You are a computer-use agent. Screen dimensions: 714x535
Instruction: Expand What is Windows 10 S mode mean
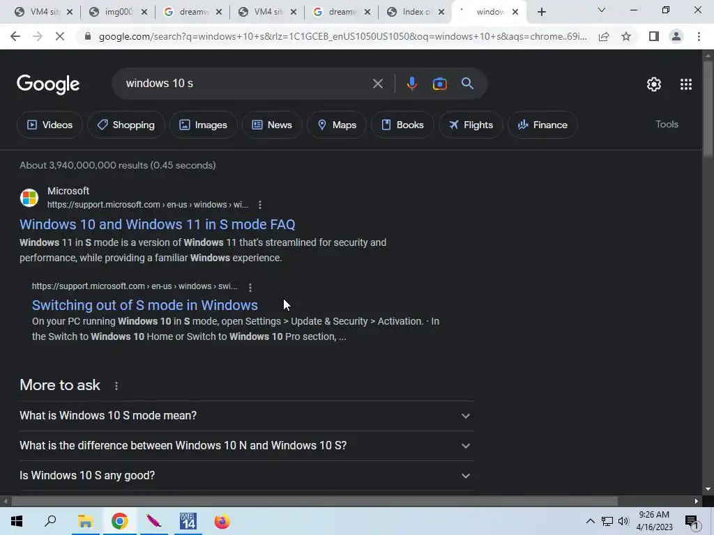[246, 416]
